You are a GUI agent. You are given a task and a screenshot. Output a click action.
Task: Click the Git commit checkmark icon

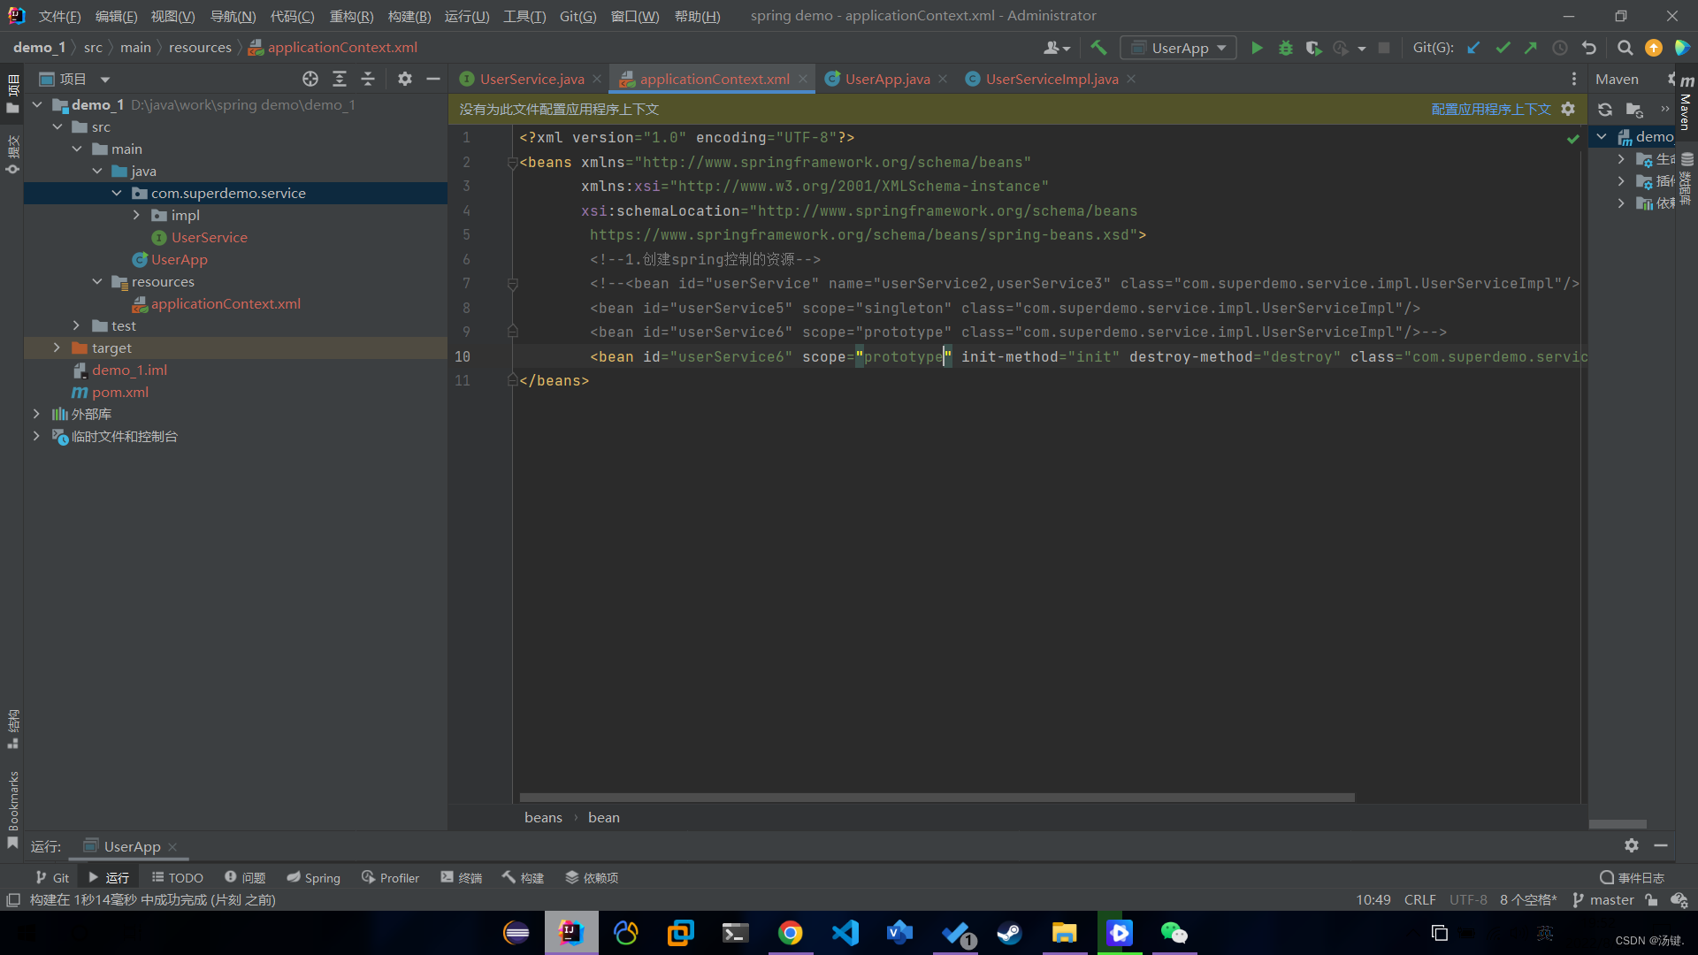[x=1503, y=48]
